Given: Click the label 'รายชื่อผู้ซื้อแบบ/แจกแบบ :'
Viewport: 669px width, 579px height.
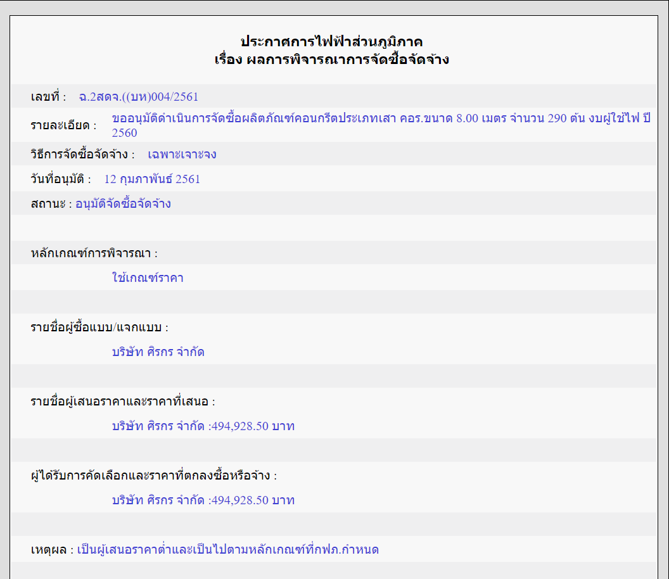Looking at the screenshot, I should (x=99, y=328).
